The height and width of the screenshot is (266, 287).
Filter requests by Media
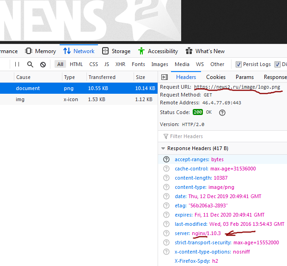182,64
